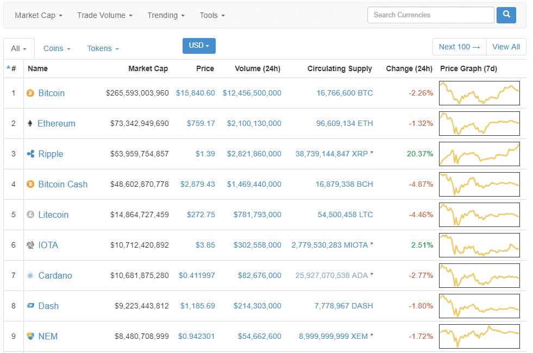This screenshot has width=533, height=353.
Task: Click Dash volume $214,303,000
Action: (x=258, y=306)
